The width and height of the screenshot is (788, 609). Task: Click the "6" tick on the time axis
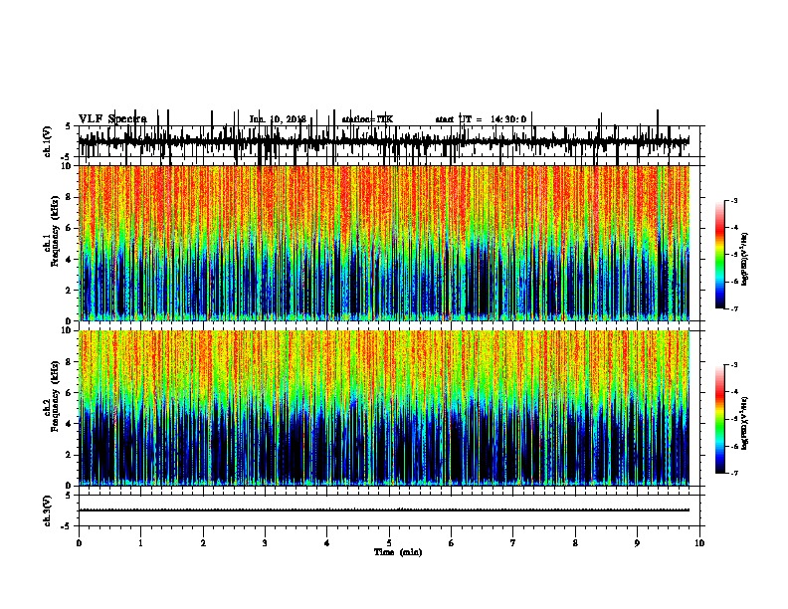click(452, 543)
